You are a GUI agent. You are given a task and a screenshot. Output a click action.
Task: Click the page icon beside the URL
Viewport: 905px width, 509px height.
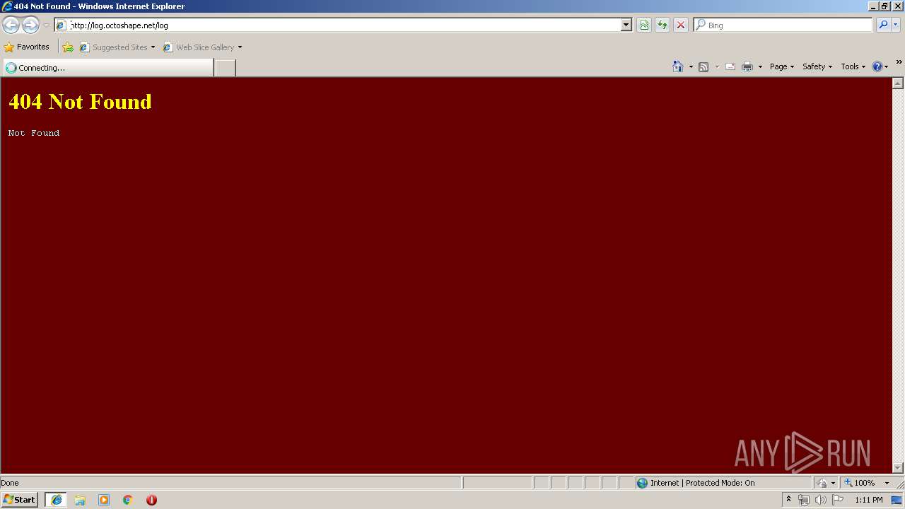(62, 25)
